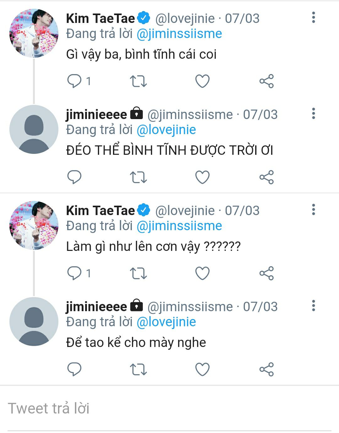Open more options on "Làm gì như lên cơn" tweet

point(313,210)
